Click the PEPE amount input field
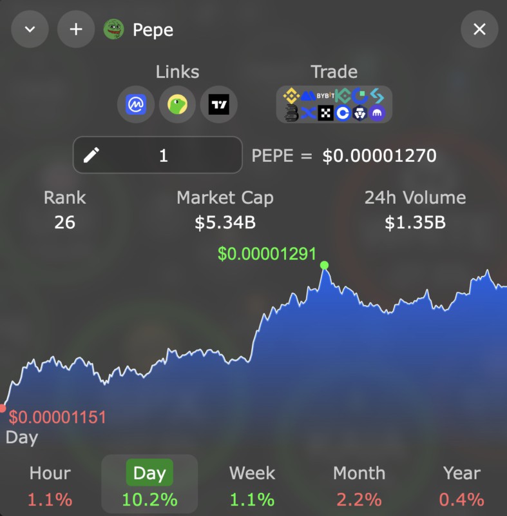Image resolution: width=507 pixels, height=516 pixels. (x=158, y=155)
